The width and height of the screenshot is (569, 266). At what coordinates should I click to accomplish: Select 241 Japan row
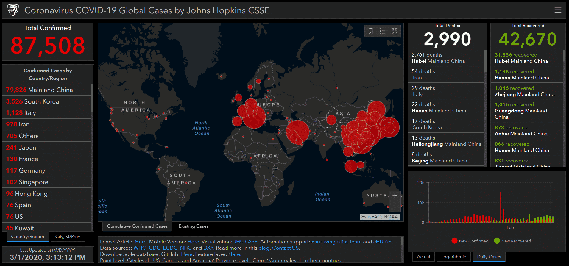(x=47, y=148)
